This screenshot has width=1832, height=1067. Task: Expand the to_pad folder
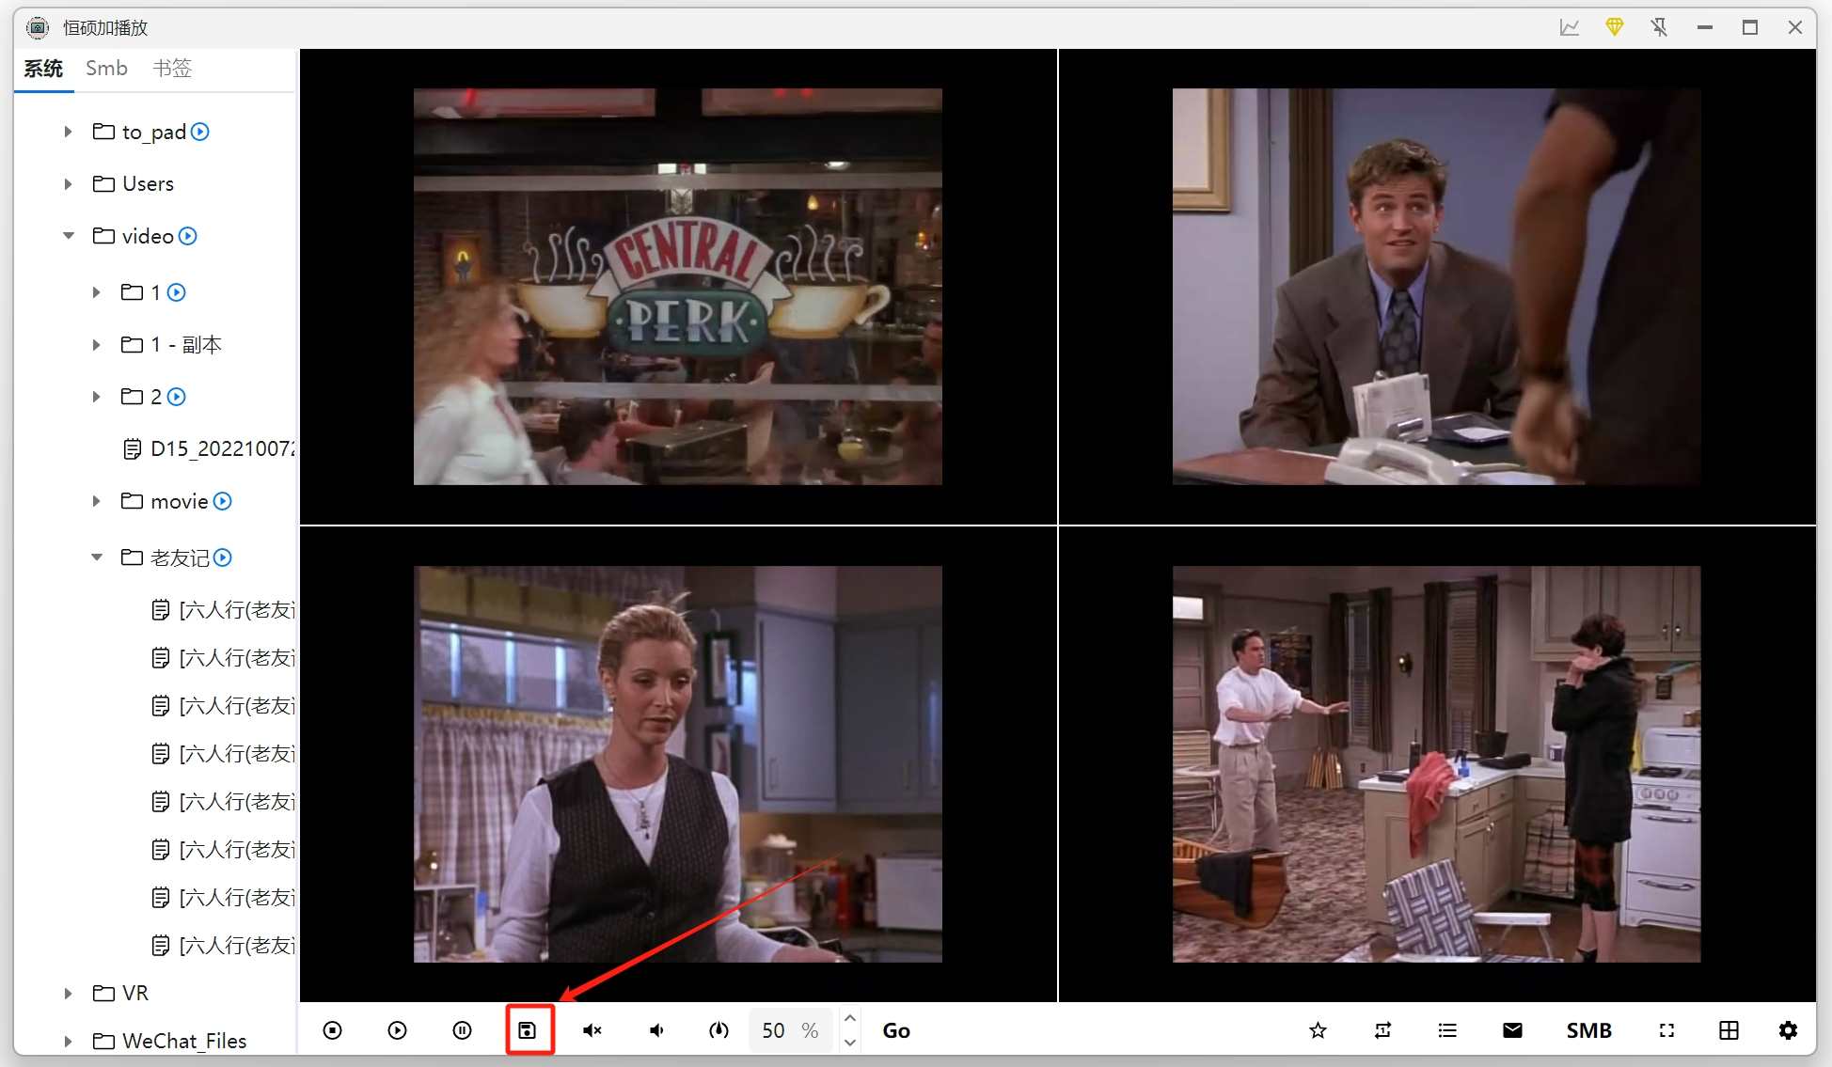(68, 132)
